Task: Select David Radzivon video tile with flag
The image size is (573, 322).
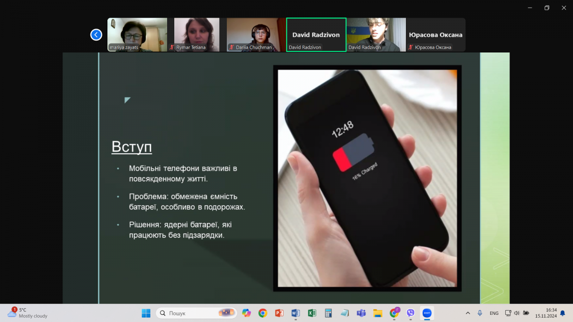Action: click(376, 35)
